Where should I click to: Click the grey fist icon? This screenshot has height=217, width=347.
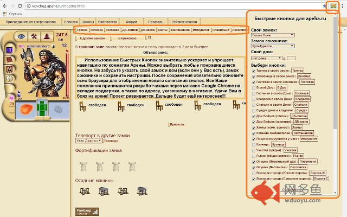click(x=58, y=109)
